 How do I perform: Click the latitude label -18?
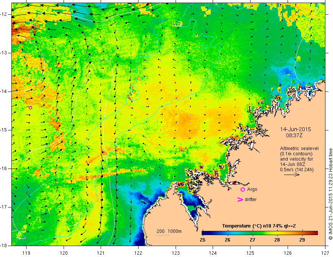4,246
